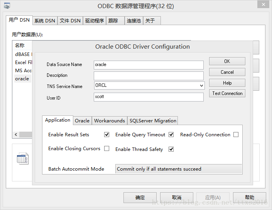The width and height of the screenshot is (272, 210).
Task: Click the Help button in driver dialog
Action: pos(227,83)
